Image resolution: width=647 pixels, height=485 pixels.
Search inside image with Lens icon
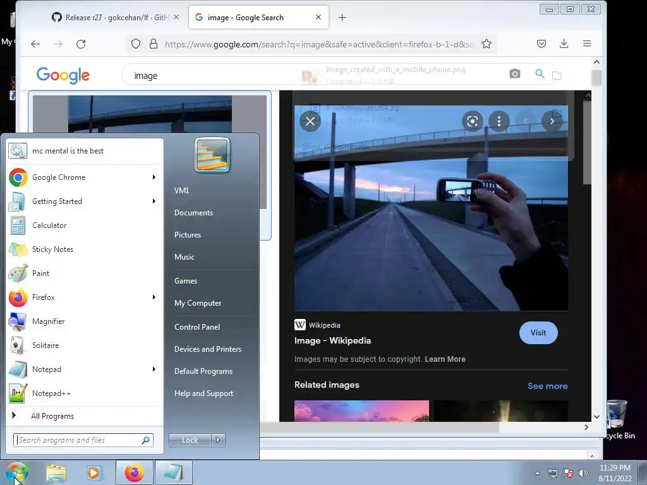473,121
